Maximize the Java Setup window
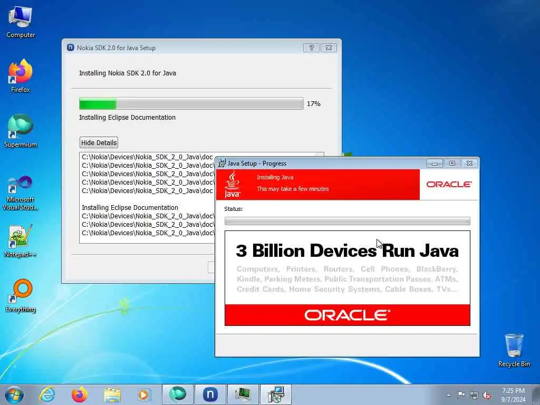The image size is (540, 405). point(452,163)
